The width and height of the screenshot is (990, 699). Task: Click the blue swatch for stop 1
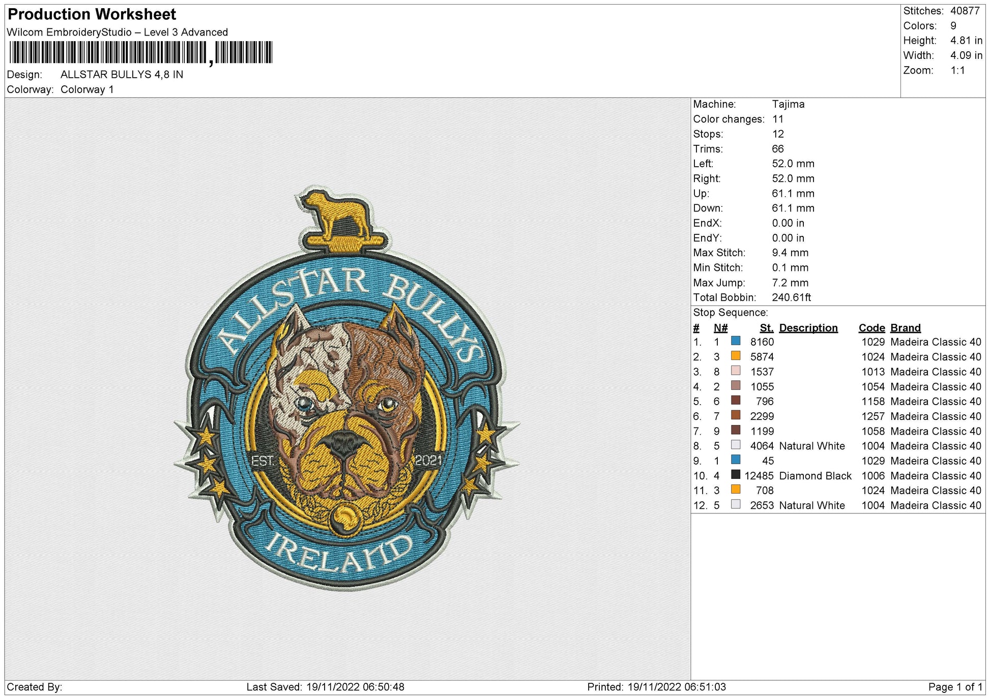point(736,341)
